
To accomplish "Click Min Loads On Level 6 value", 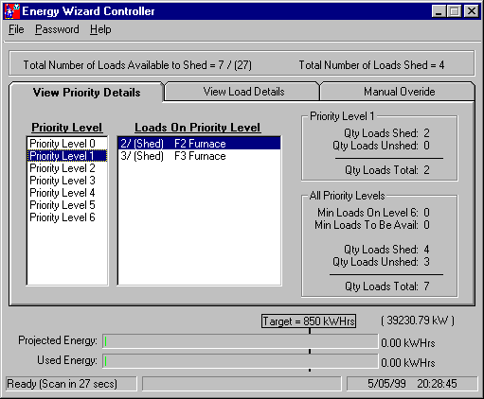I will 426,213.
